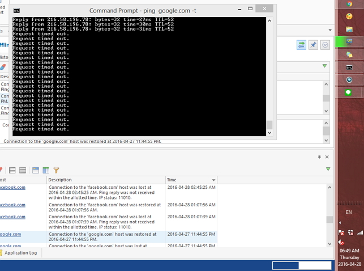Click the two-row layout icon in log toolbar

[x=12, y=170]
